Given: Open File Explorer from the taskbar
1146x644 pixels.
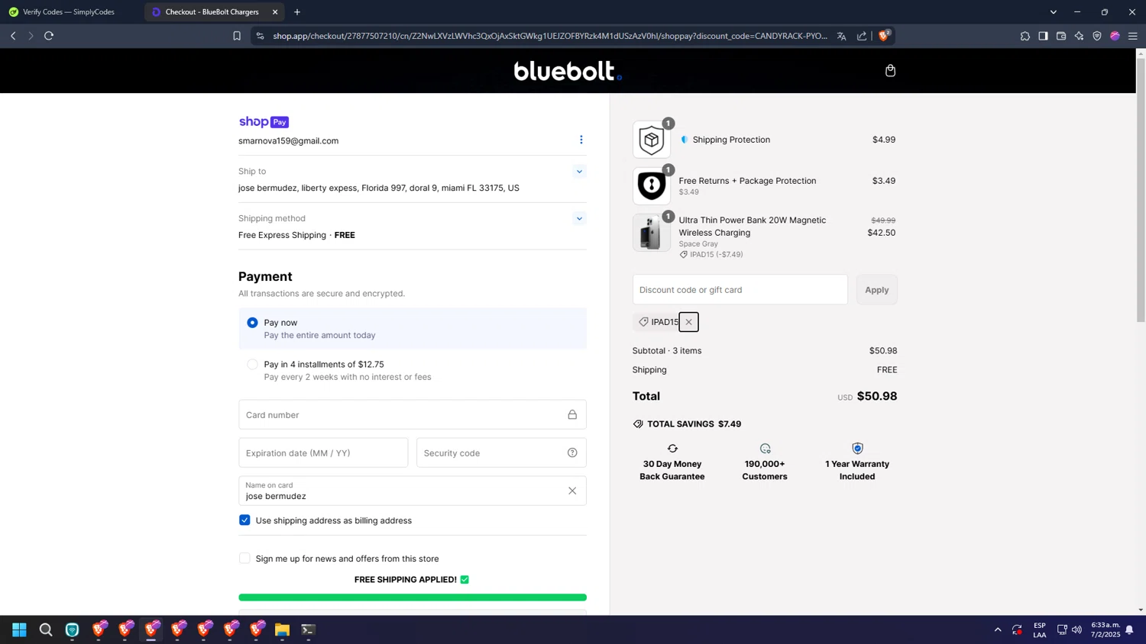Looking at the screenshot, I should [x=282, y=630].
